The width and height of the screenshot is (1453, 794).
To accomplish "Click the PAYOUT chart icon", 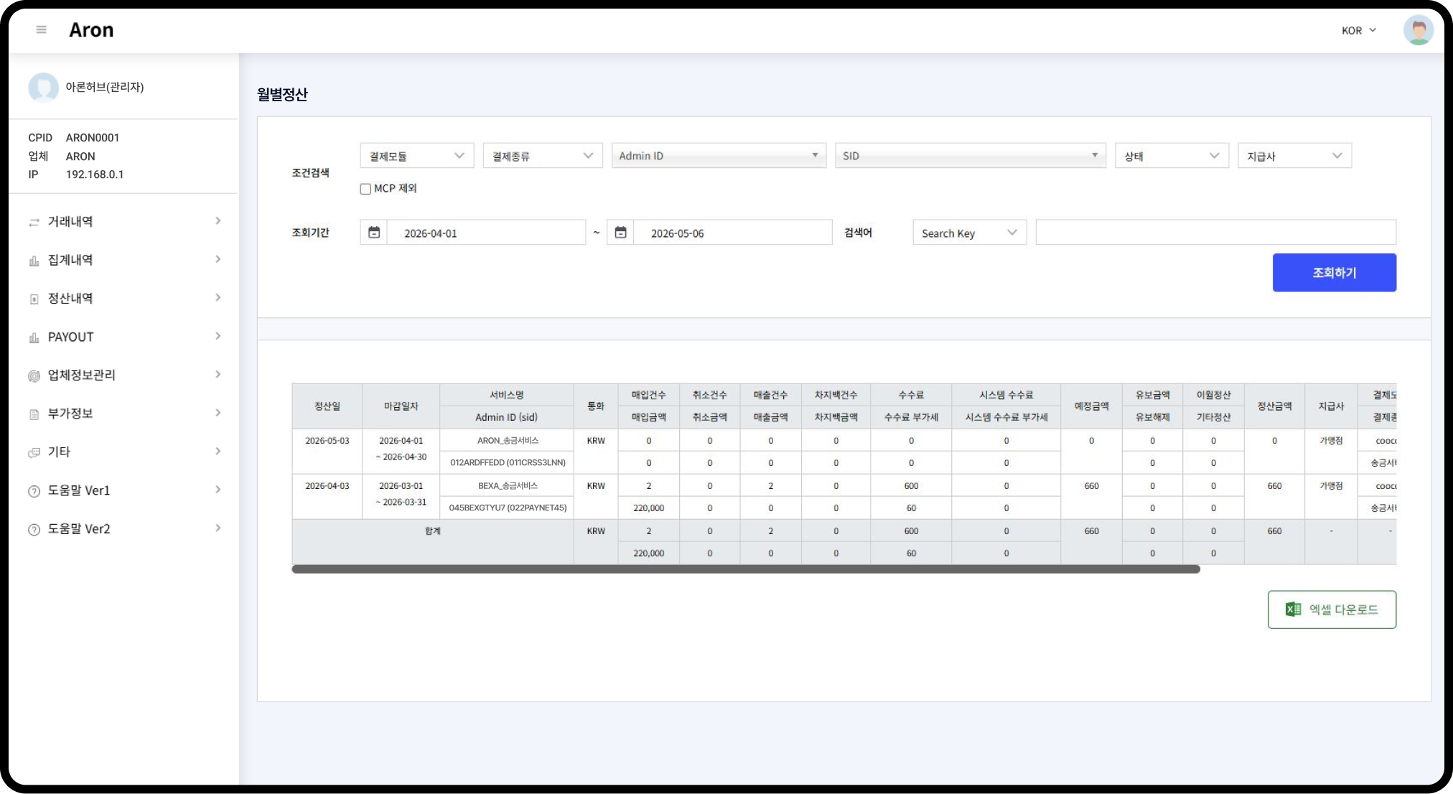I will click(34, 337).
